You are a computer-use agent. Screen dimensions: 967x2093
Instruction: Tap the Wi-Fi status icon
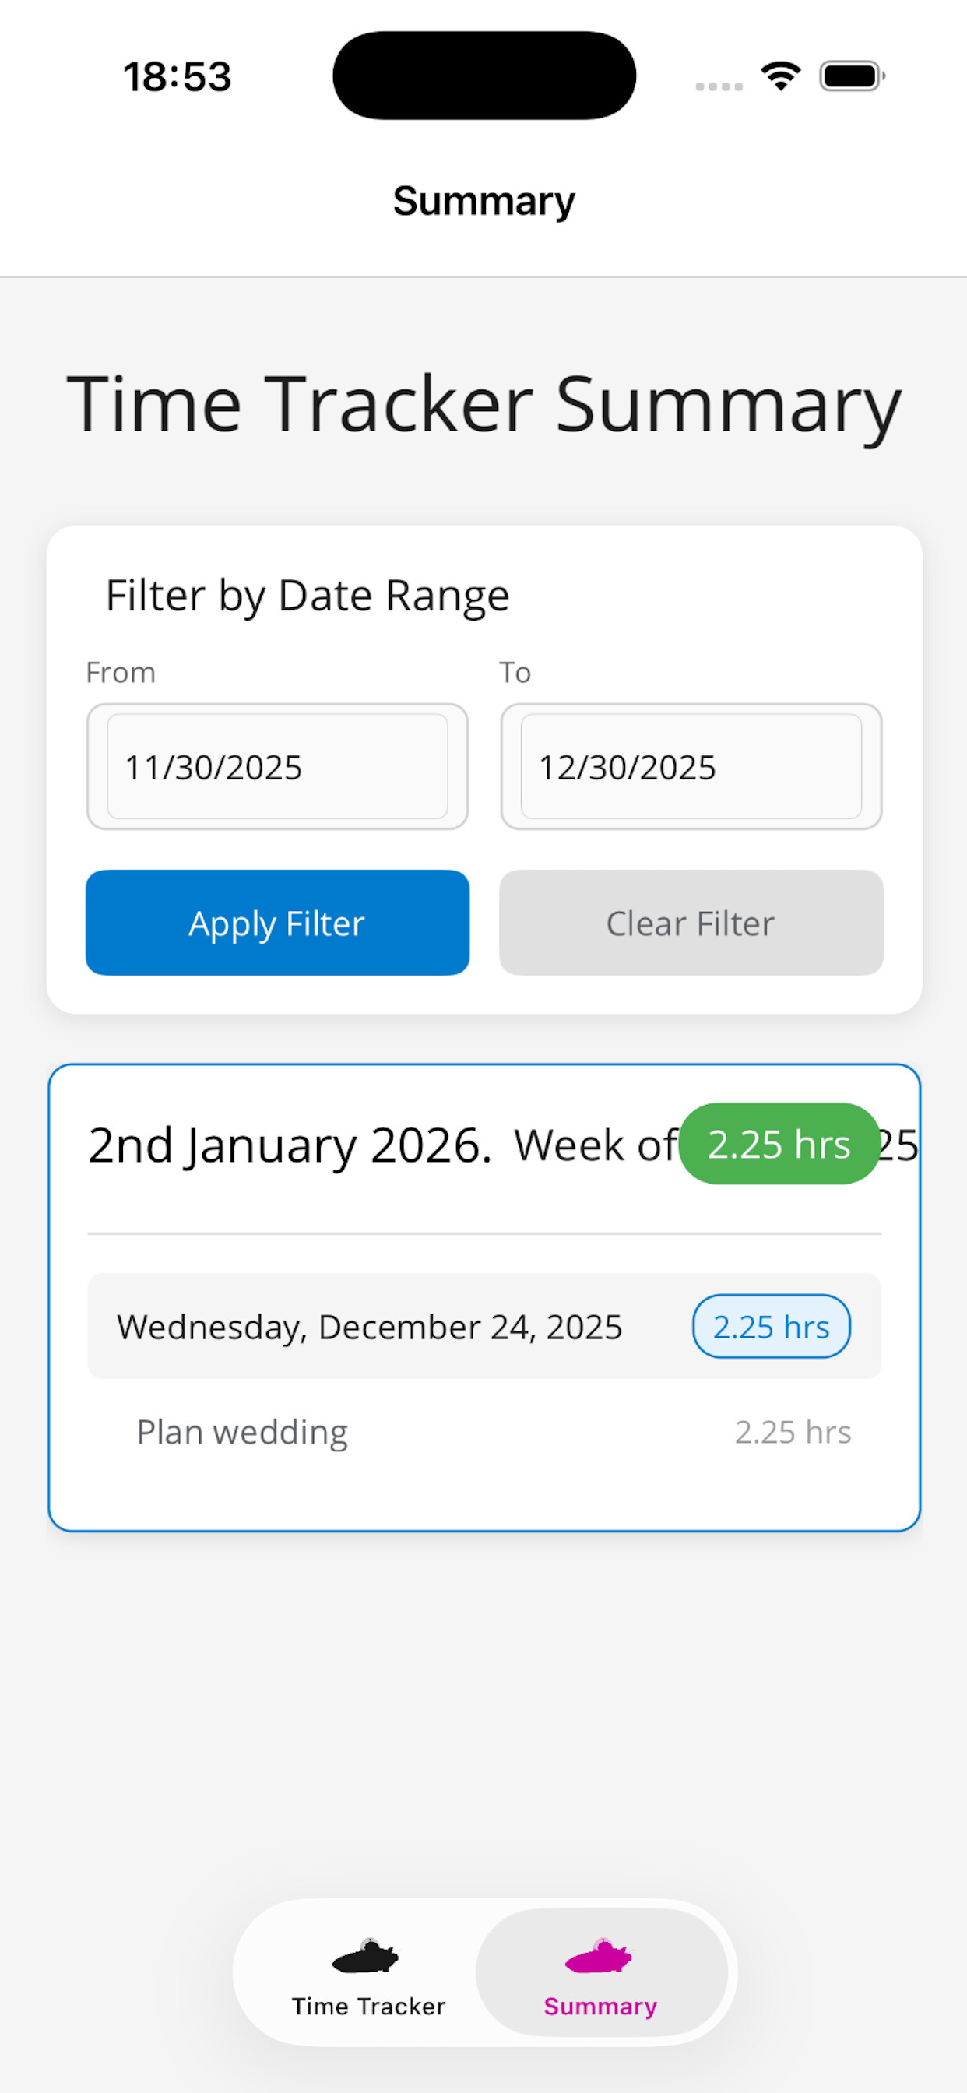click(x=780, y=76)
